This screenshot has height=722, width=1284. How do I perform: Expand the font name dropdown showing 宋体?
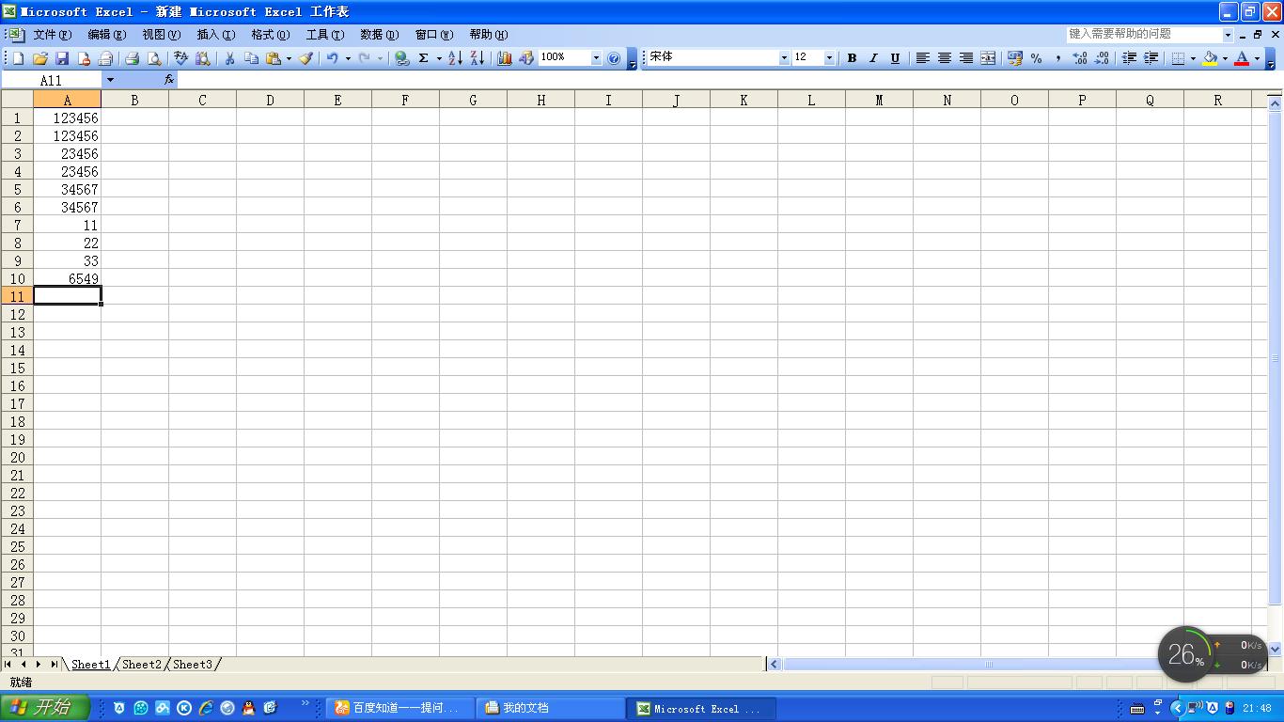(784, 58)
